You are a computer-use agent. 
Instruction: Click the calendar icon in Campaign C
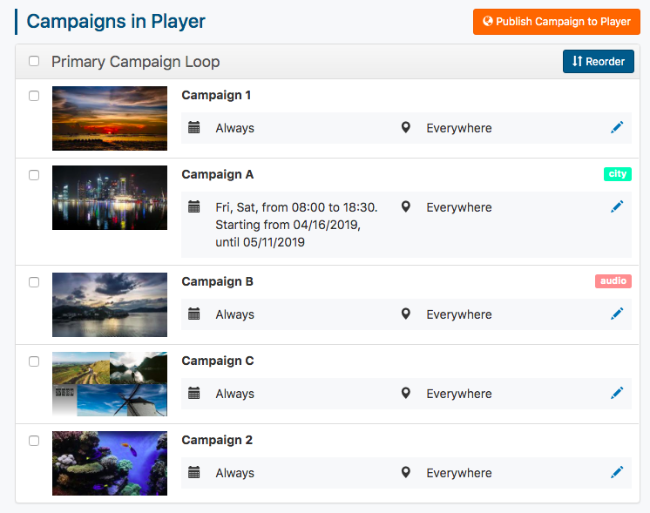tap(194, 393)
